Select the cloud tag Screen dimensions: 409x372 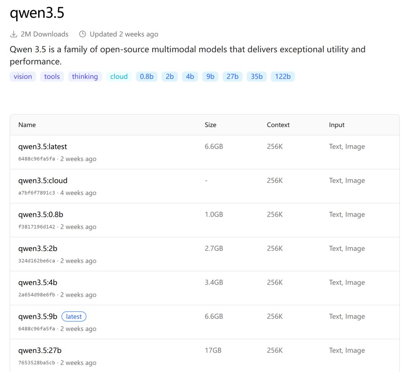[x=119, y=76]
